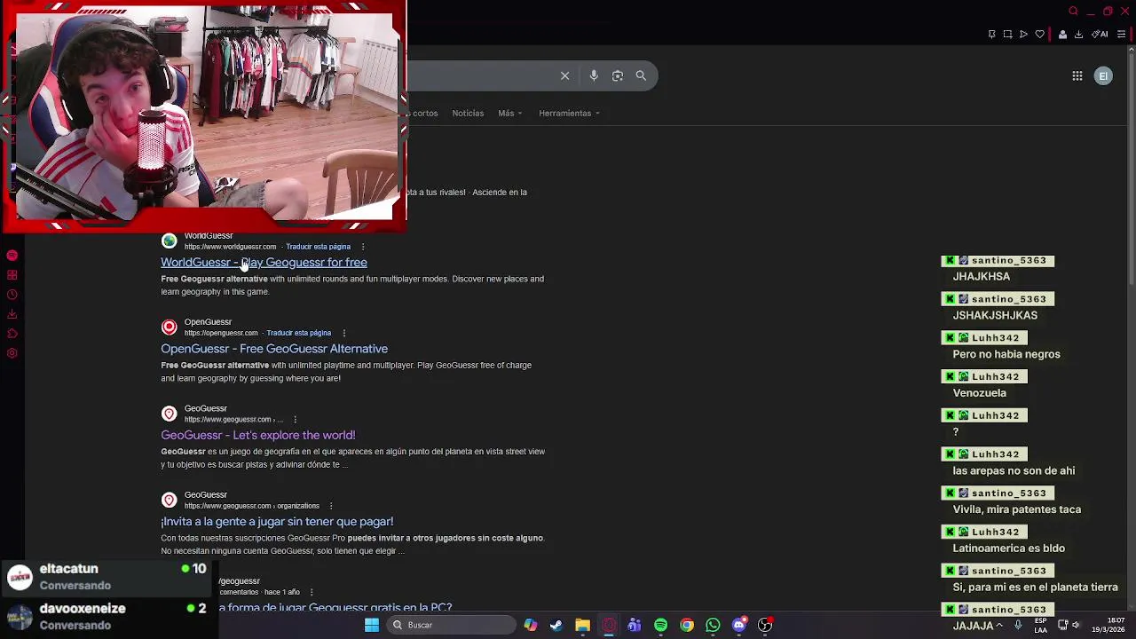
Task: Open Google apps grid
Action: pos(1077,76)
